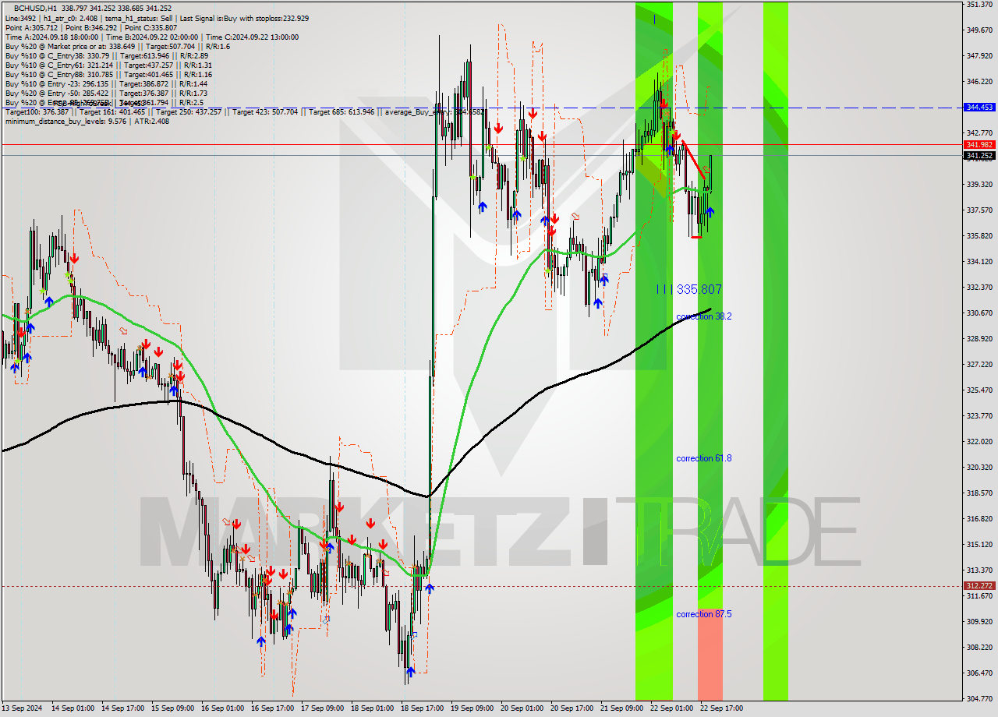Click the '21 Sep 09:00' time label

pyautogui.click(x=621, y=708)
